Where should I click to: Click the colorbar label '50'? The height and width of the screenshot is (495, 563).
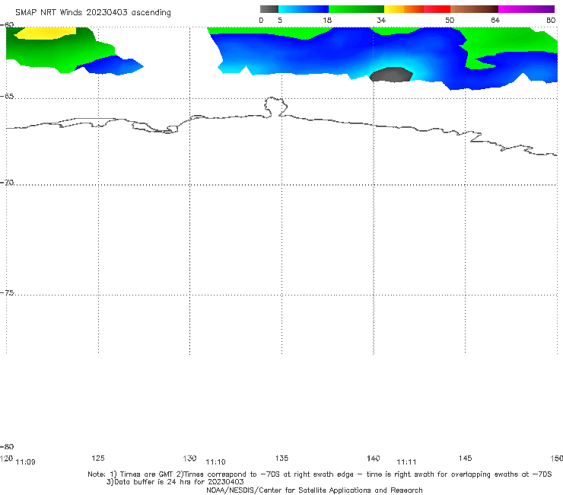pos(450,20)
